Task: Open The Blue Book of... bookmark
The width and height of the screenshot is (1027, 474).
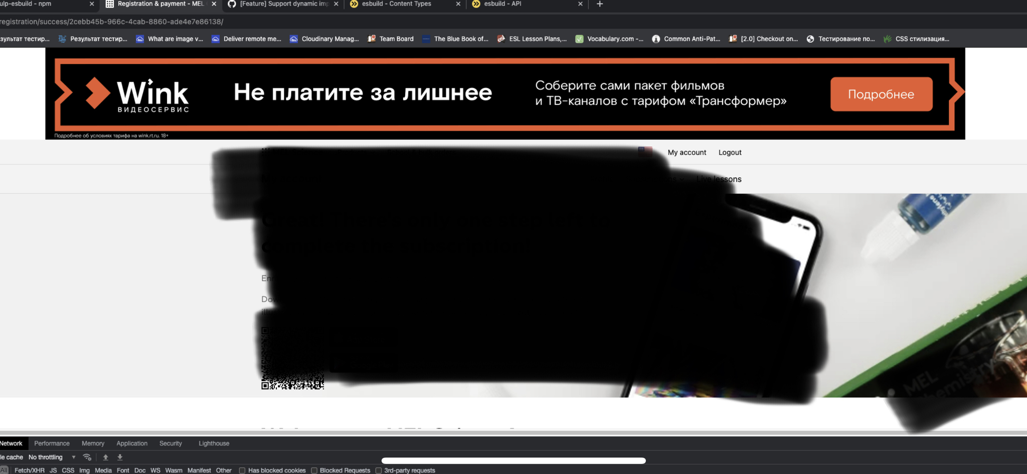Action: pos(455,39)
